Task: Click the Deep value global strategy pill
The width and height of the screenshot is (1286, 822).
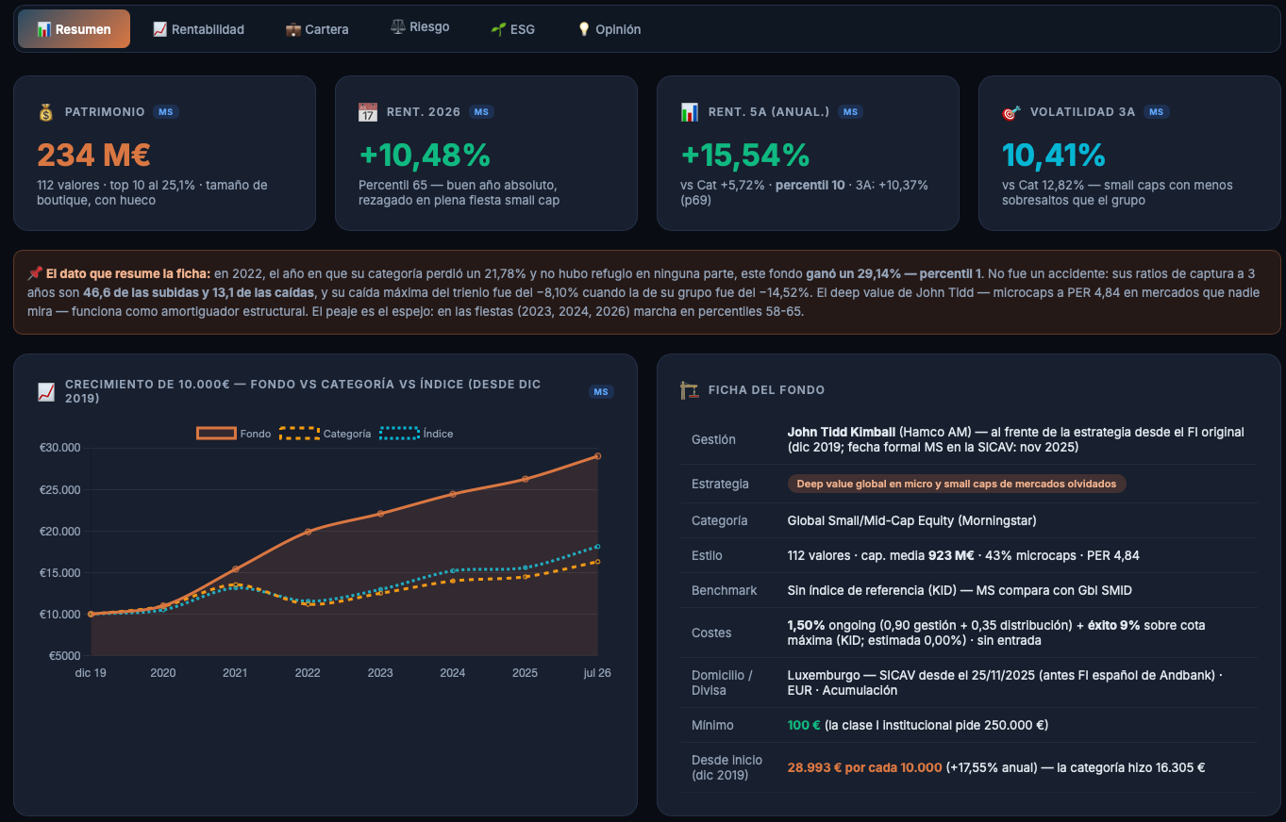Action: [x=957, y=484]
